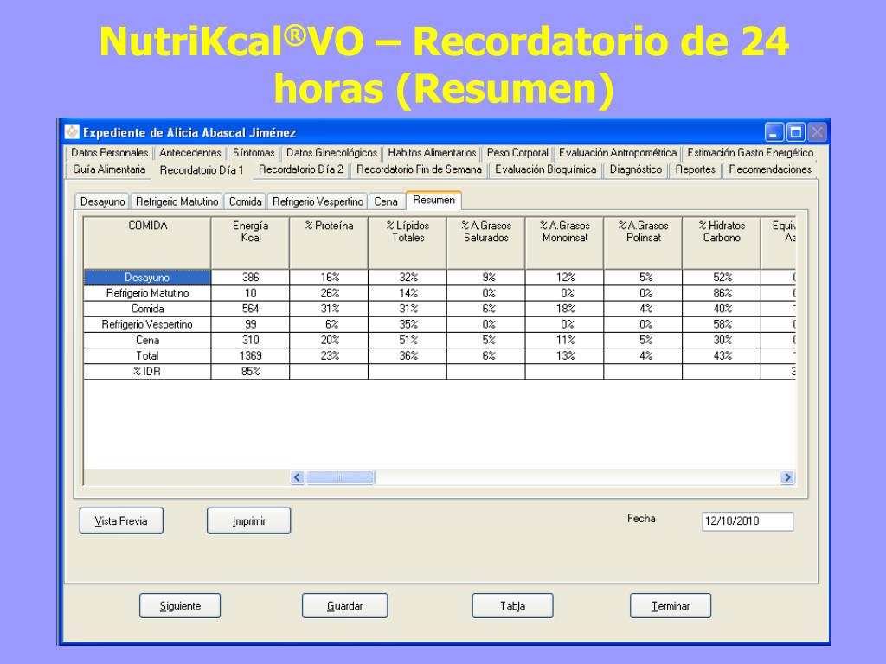
Task: Click the 23% protein cell in Total row
Action: 329,355
